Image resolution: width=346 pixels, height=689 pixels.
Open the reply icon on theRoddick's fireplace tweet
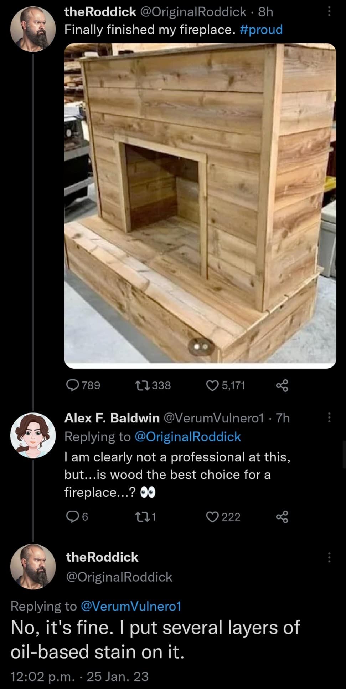73,385
